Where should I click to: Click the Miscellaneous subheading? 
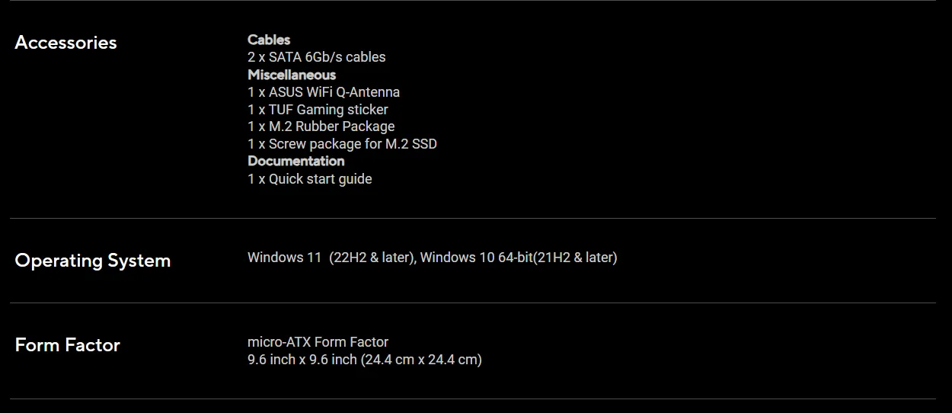click(x=292, y=75)
